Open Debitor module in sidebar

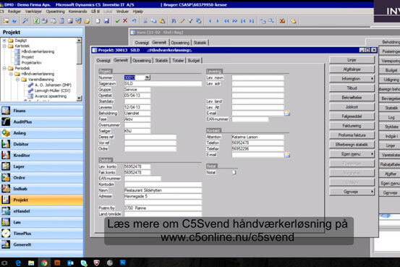coord(42,144)
